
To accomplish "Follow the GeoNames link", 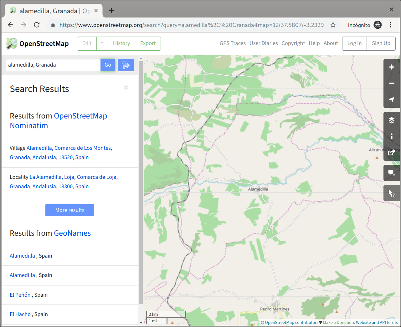I will 72,233.
